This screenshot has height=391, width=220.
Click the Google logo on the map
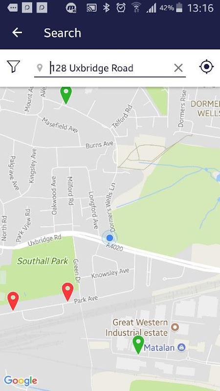tap(21, 381)
